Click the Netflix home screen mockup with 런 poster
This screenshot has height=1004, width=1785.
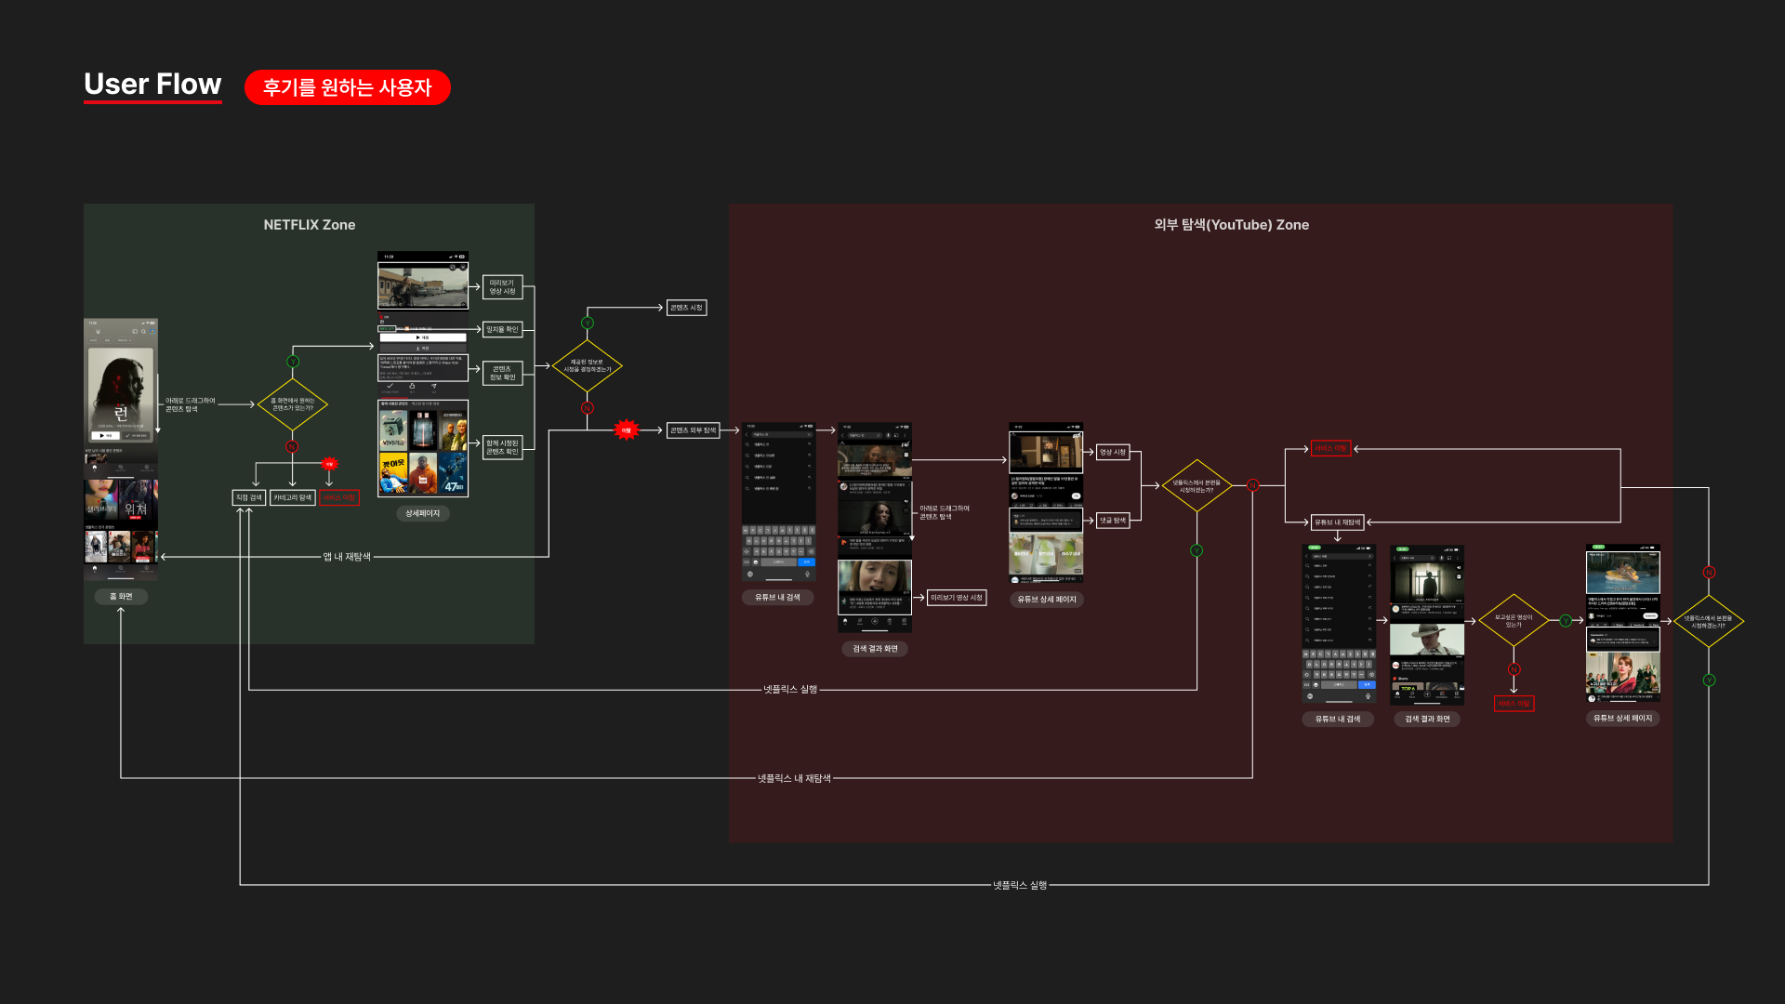click(121, 390)
